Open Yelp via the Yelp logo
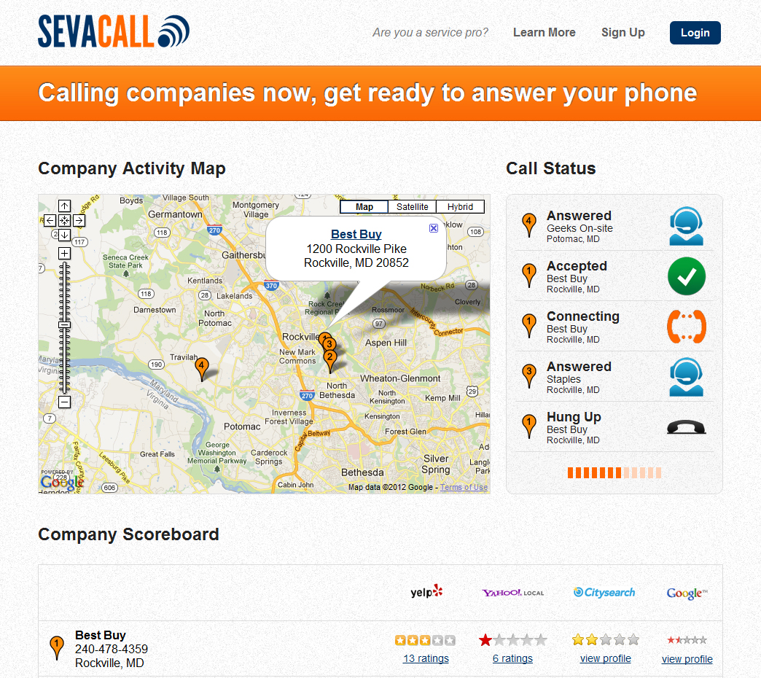761x678 pixels. click(x=426, y=592)
